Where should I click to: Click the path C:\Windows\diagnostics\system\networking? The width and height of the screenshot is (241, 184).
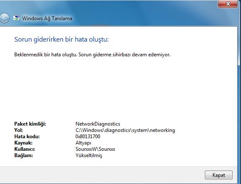pyautogui.click(x=125, y=130)
